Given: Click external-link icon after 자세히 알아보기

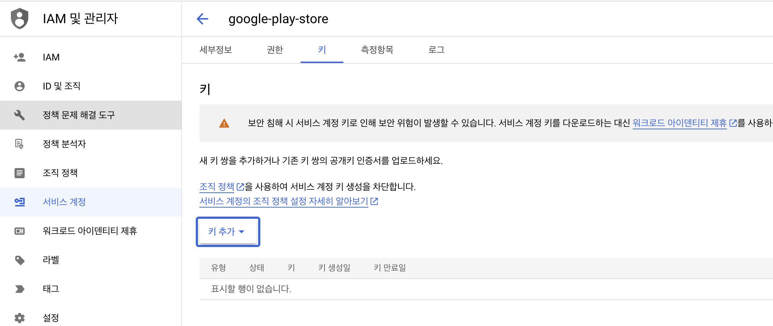Looking at the screenshot, I should tap(374, 201).
